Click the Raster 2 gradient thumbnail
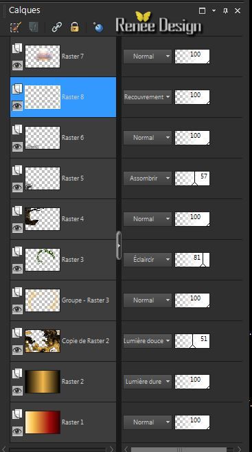The width and height of the screenshot is (252, 452). [43, 382]
